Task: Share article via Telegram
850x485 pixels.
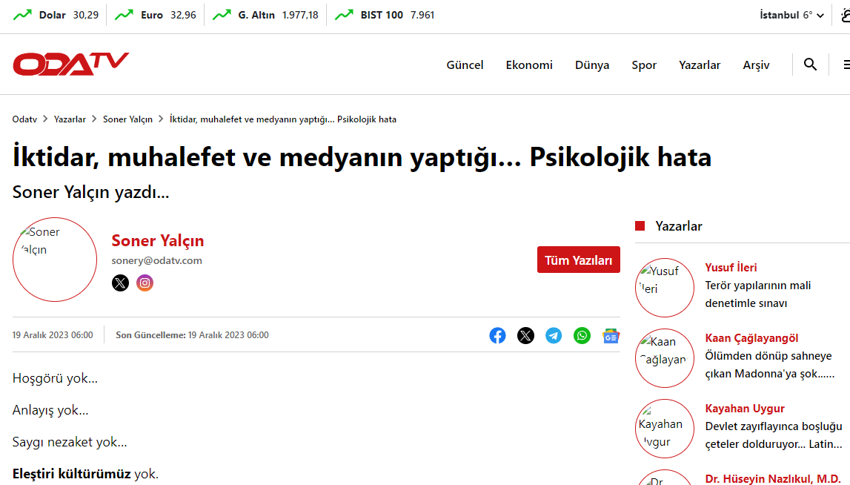Action: [554, 336]
